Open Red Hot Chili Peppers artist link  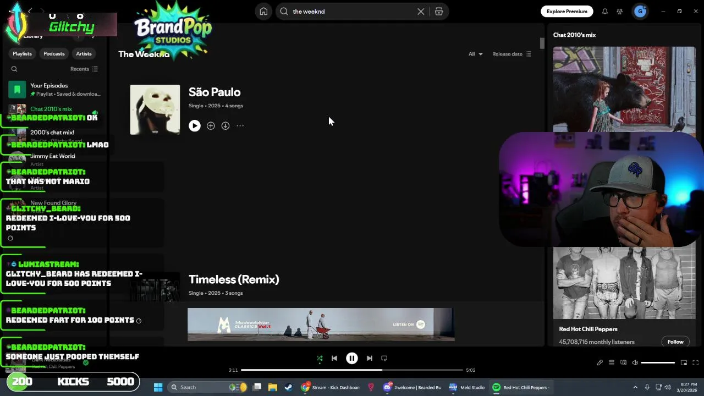pyautogui.click(x=588, y=329)
